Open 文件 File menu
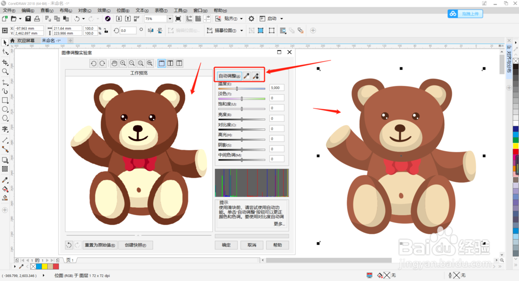The height and width of the screenshot is (281, 519). point(9,10)
